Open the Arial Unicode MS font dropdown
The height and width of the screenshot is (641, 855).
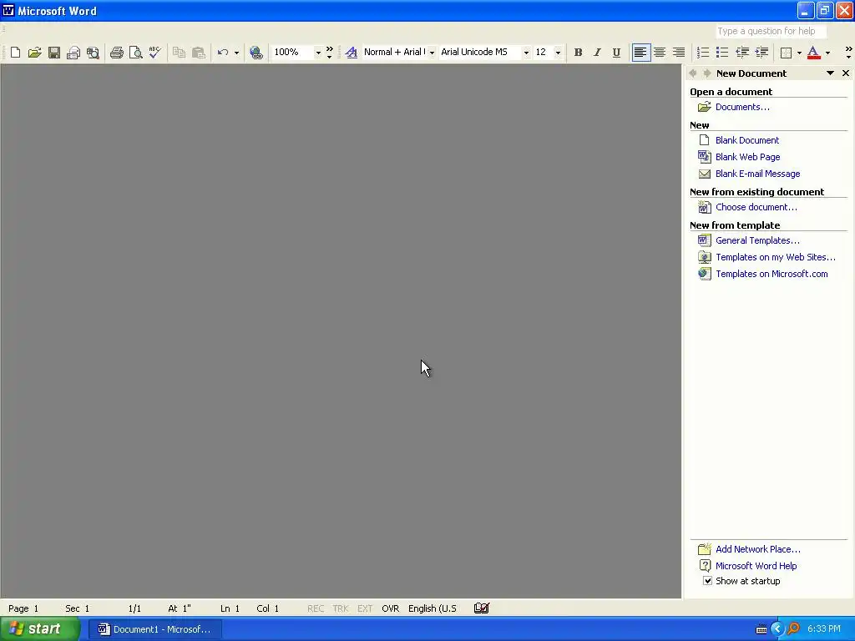526,53
